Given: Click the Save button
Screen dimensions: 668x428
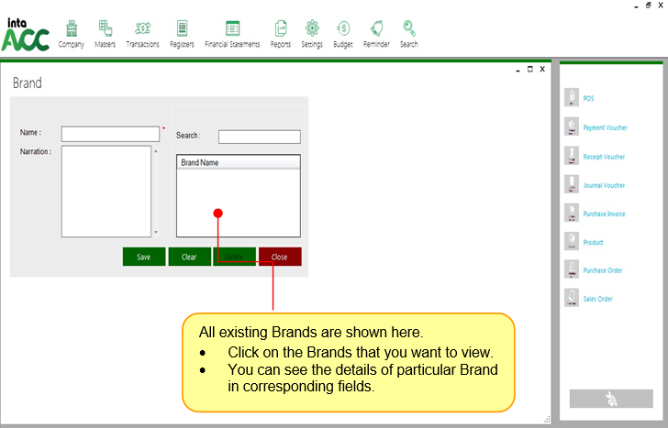Looking at the screenshot, I should coord(144,257).
